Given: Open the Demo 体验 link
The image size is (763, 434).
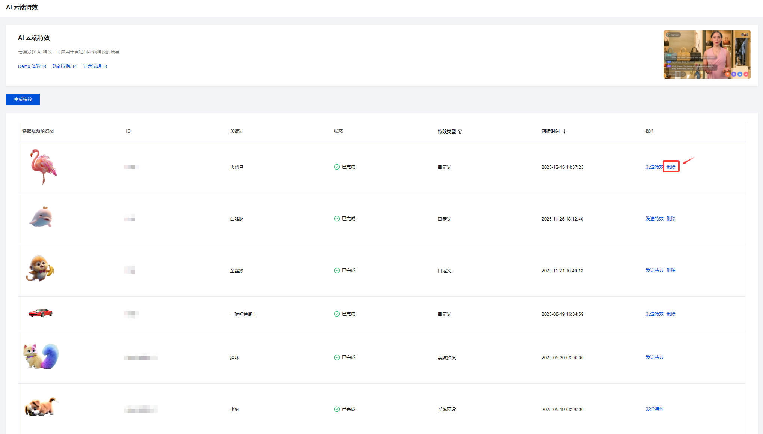Looking at the screenshot, I should [29, 66].
